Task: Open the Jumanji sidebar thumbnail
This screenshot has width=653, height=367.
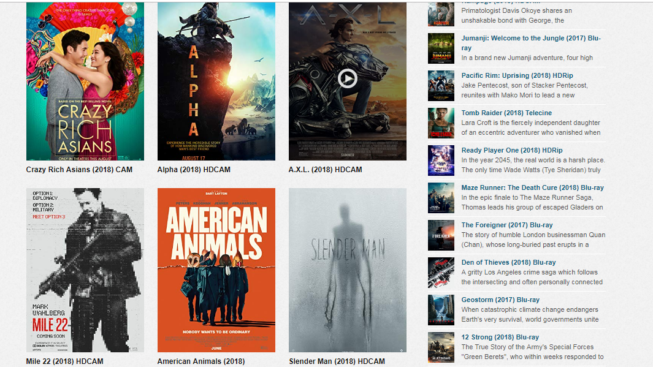Action: click(441, 48)
